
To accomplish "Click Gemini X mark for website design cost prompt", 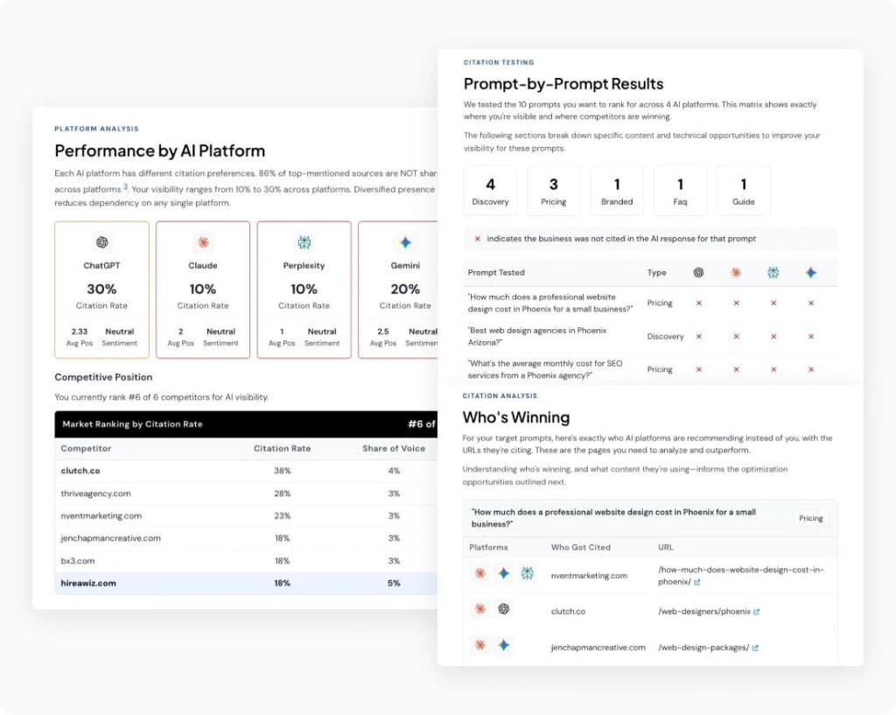I will tap(811, 303).
